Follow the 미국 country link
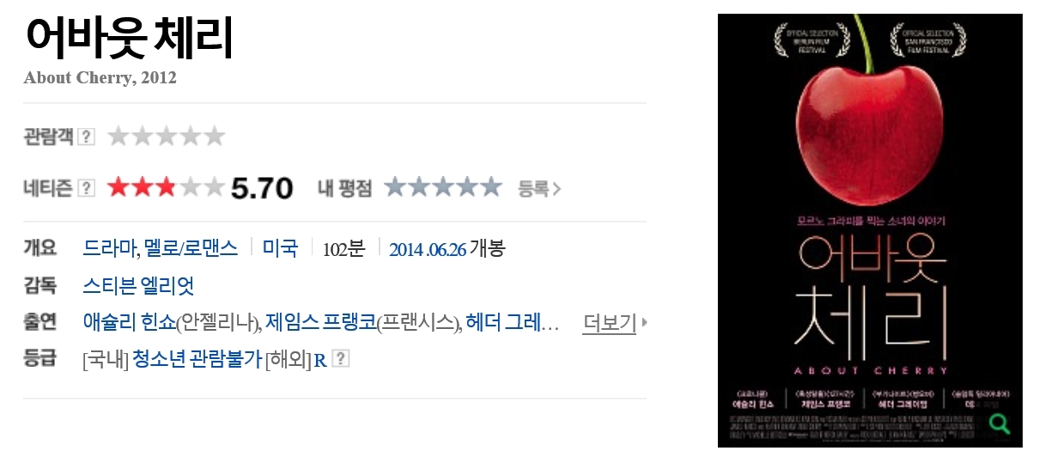This screenshot has width=1039, height=463. pyautogui.click(x=280, y=249)
